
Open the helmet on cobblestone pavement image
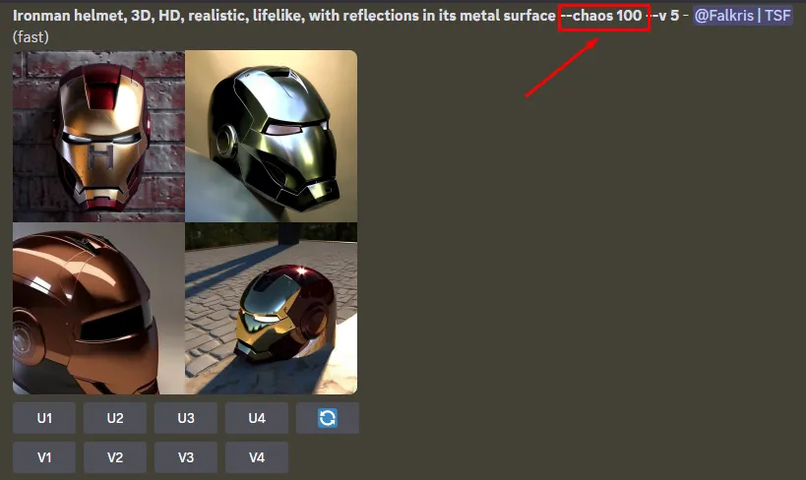[x=271, y=308]
